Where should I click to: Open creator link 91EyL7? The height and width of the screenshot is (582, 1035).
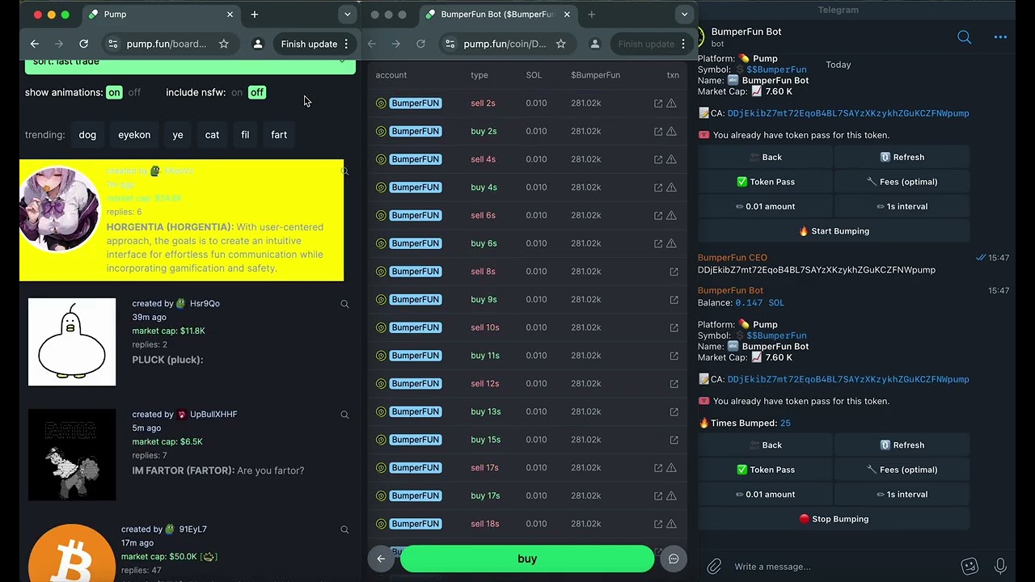click(x=192, y=529)
